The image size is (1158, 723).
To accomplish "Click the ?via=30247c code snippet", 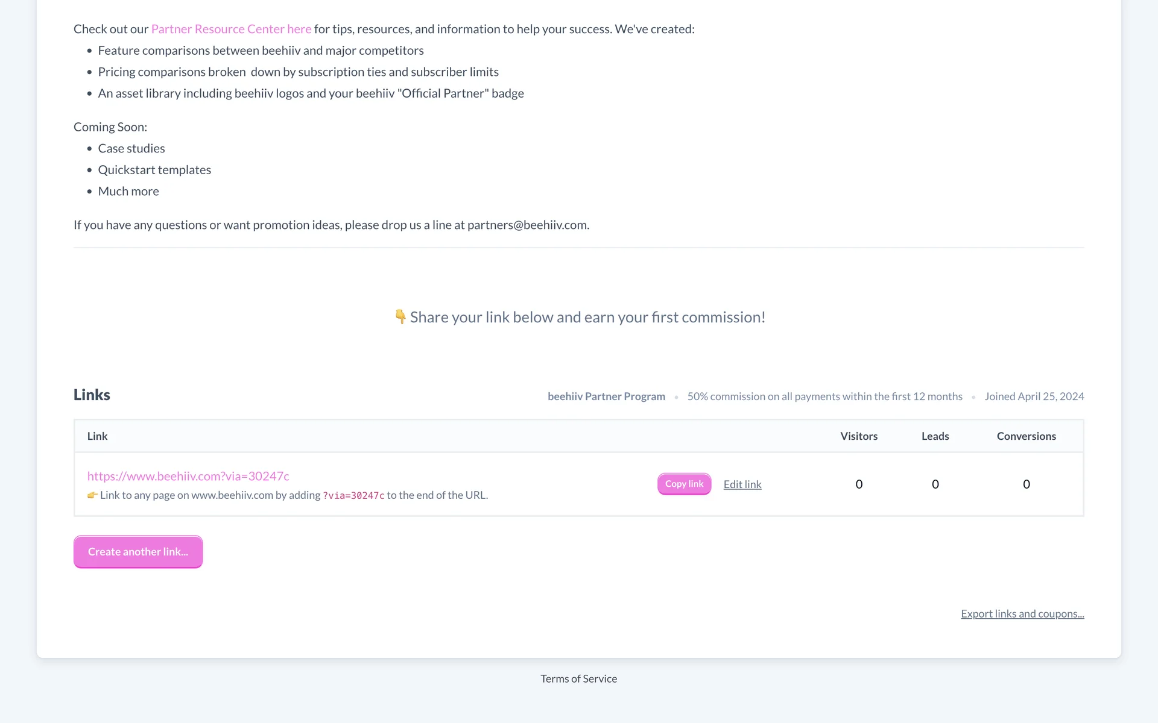I will (353, 496).
